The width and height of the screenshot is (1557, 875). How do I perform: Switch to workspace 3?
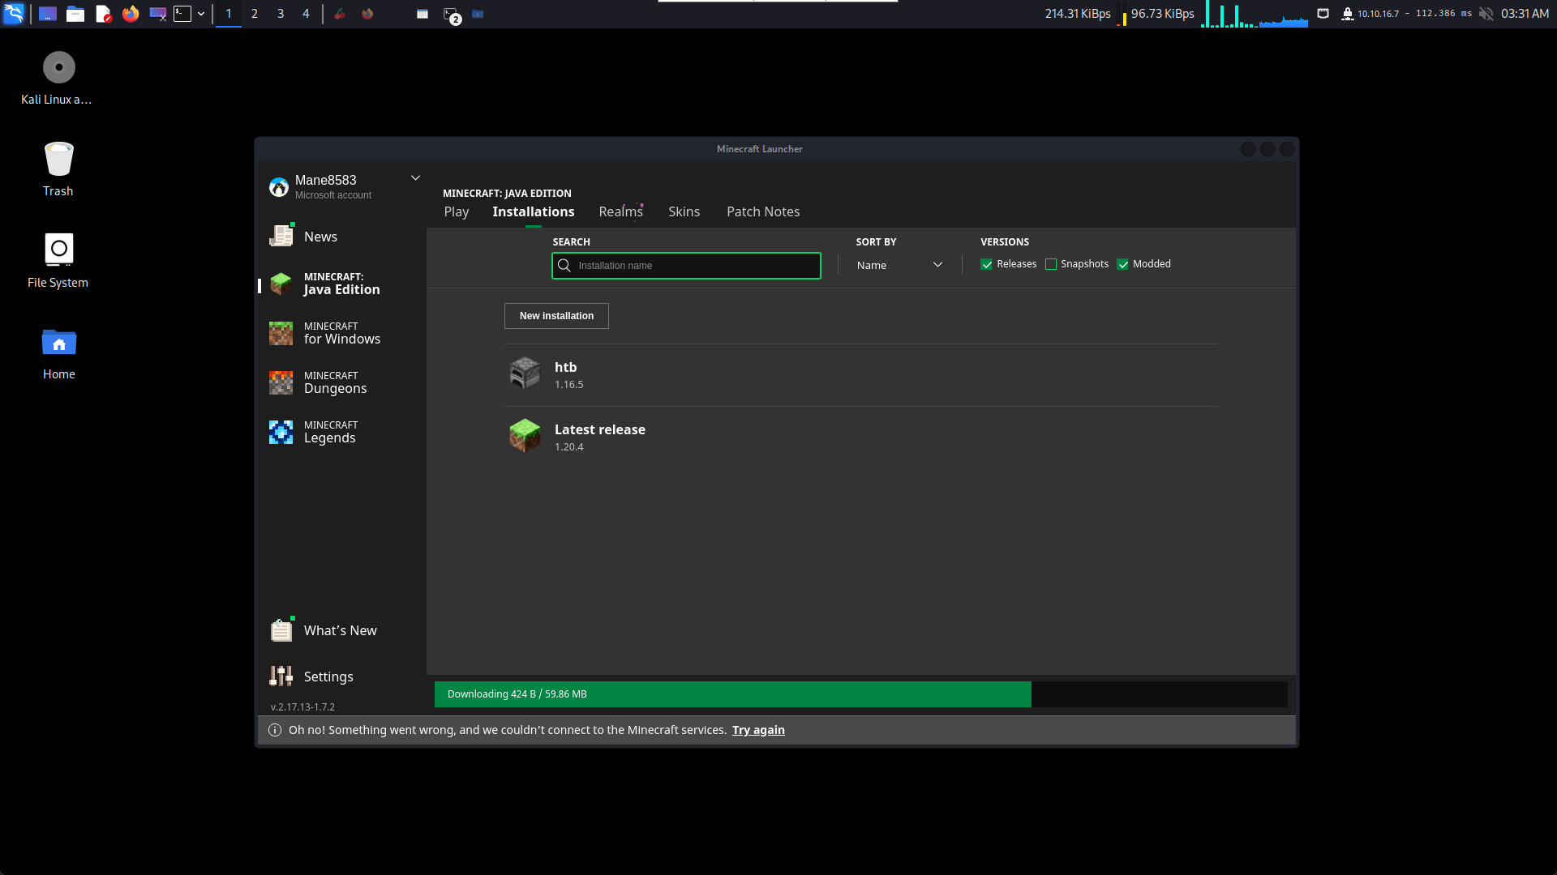(x=281, y=14)
